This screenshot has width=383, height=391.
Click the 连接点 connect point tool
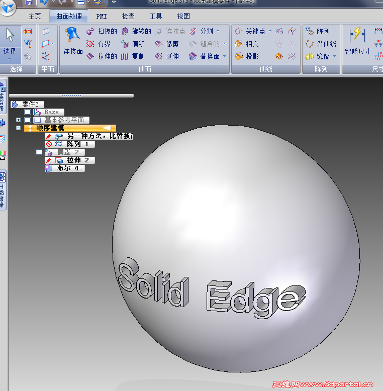[x=170, y=31]
